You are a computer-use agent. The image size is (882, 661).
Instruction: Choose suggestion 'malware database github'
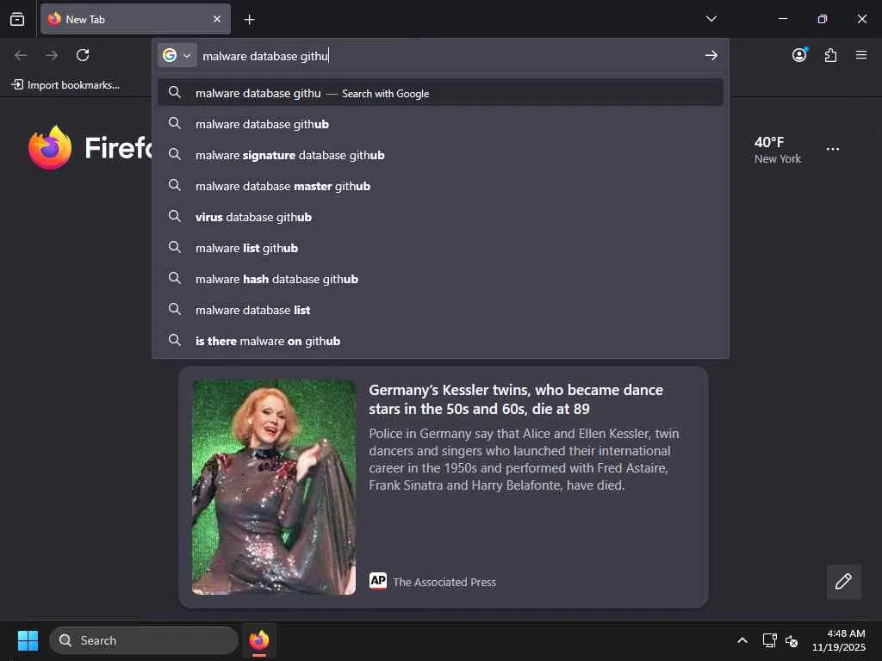pyautogui.click(x=440, y=124)
